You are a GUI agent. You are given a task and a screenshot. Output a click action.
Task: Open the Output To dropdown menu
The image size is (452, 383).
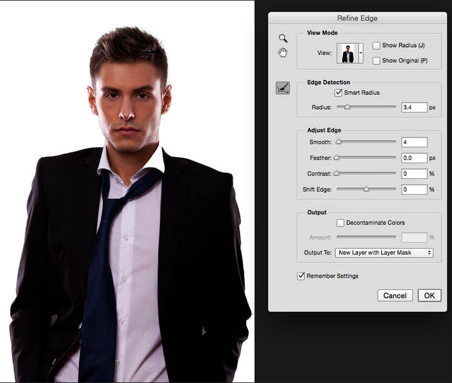tap(384, 253)
